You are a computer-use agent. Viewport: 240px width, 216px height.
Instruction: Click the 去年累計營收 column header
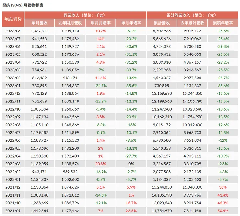click(192, 23)
